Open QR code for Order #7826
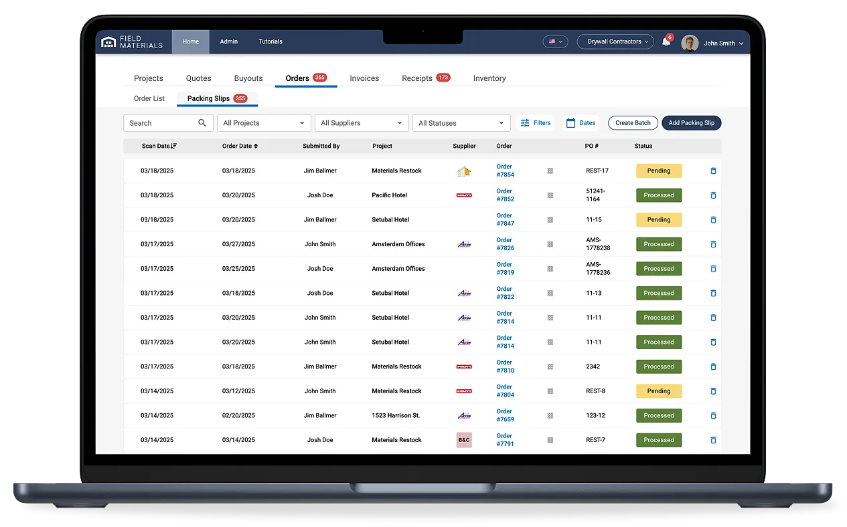 [550, 244]
